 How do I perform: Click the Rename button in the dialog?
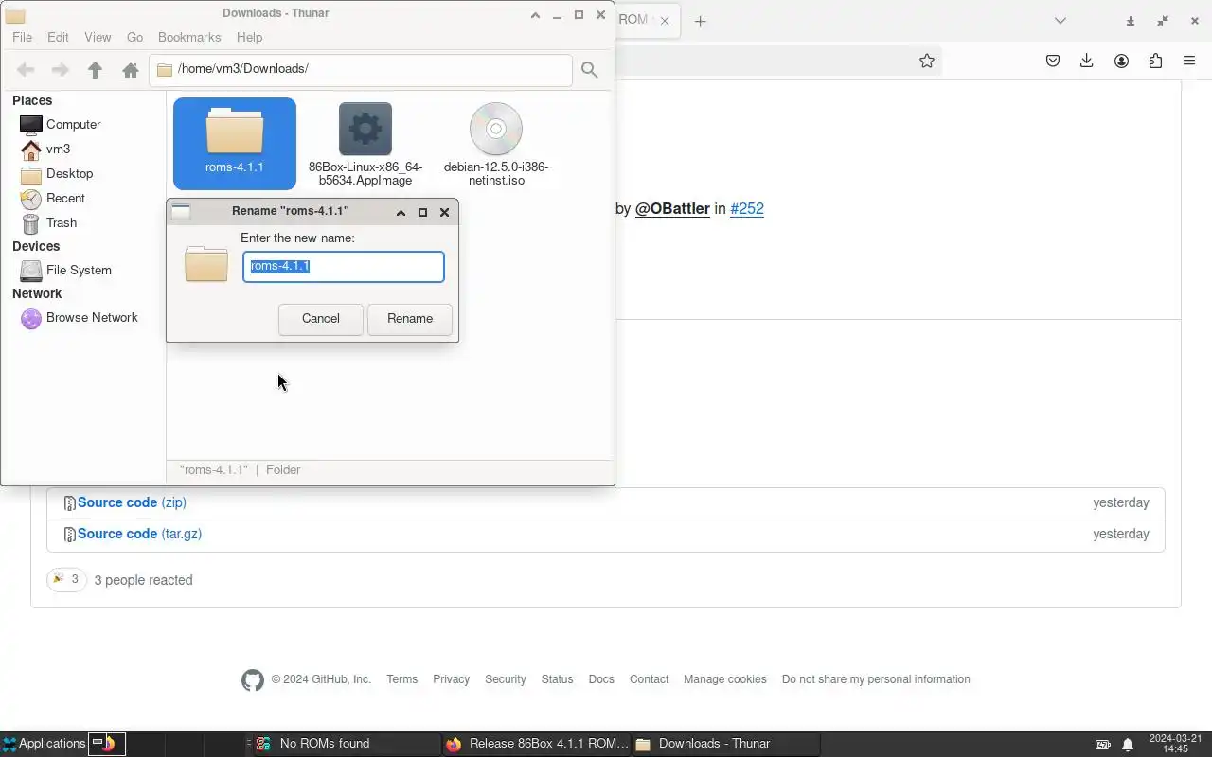(410, 318)
